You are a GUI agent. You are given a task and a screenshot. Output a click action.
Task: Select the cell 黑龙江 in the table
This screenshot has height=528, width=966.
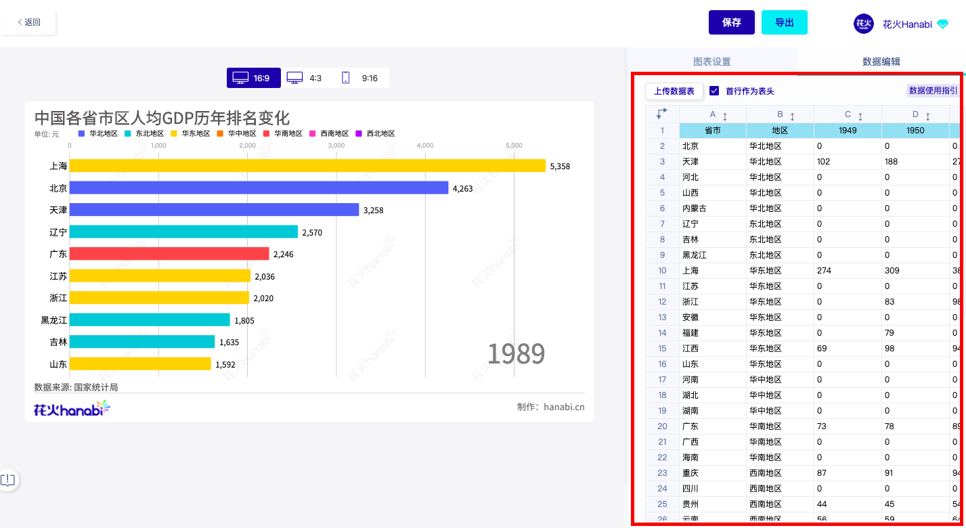(712, 255)
